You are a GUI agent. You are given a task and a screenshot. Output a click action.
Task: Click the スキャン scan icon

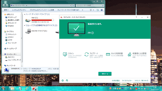(x=65, y=54)
